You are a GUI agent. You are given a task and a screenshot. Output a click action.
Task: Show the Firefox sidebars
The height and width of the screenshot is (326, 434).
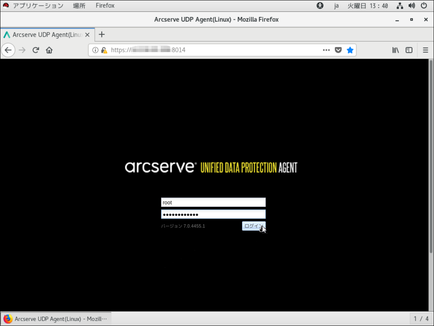click(x=409, y=50)
